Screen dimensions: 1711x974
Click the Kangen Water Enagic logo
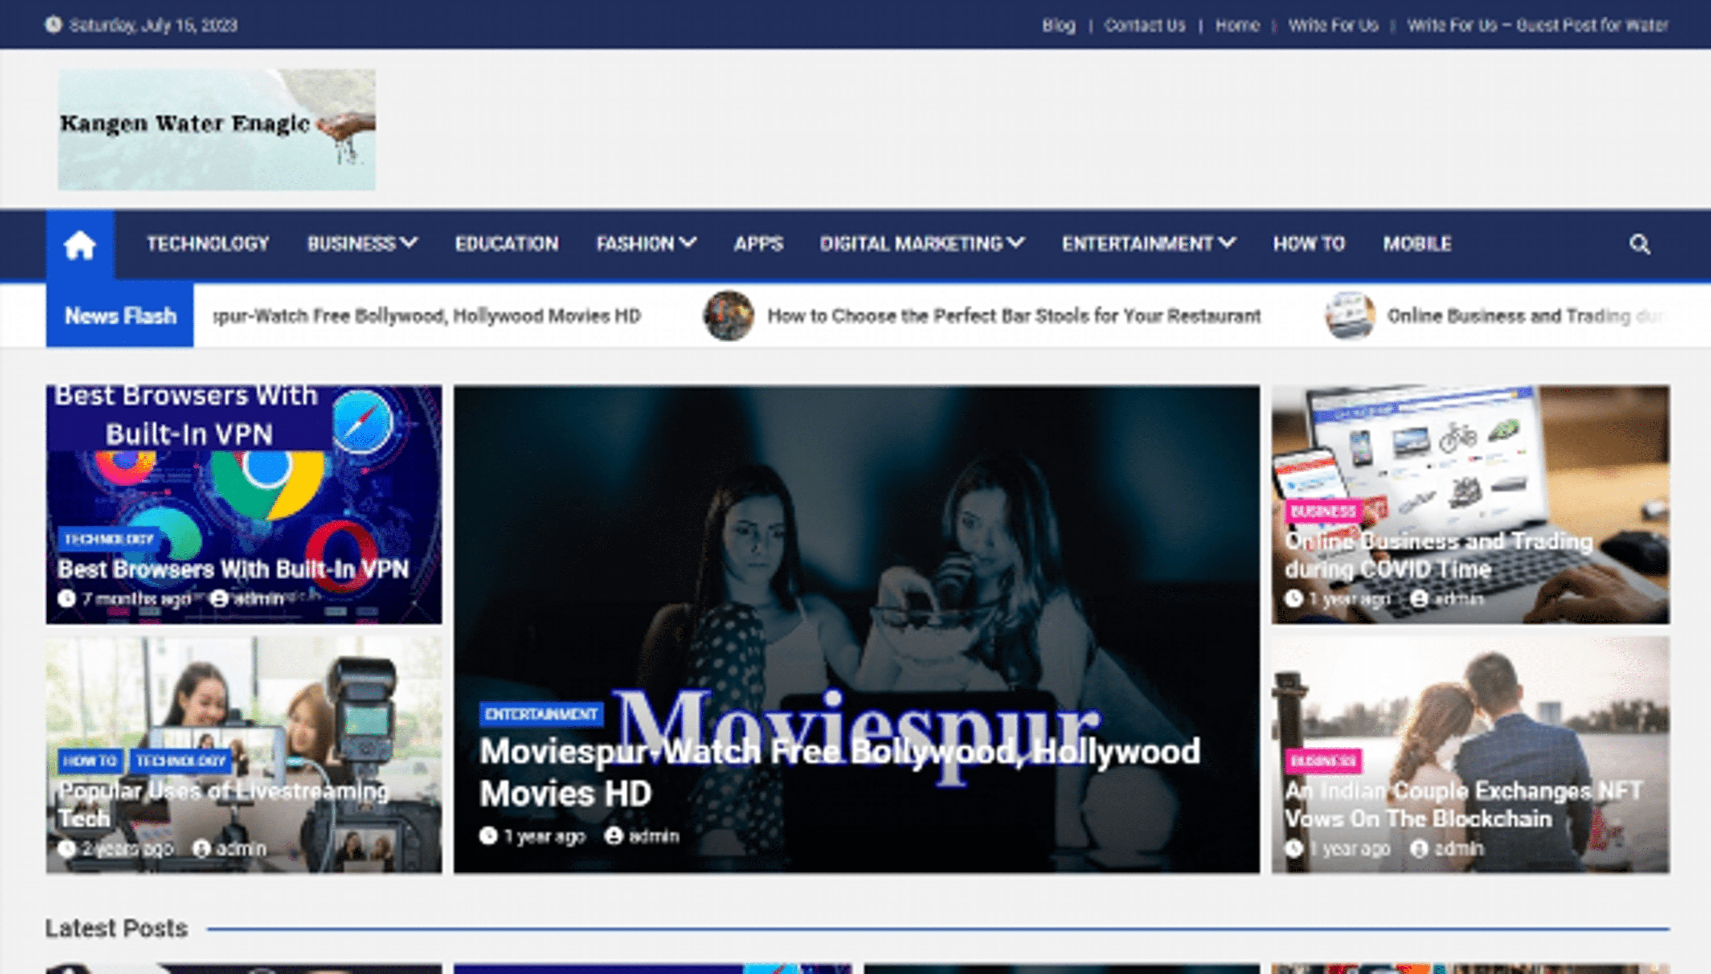(x=216, y=129)
